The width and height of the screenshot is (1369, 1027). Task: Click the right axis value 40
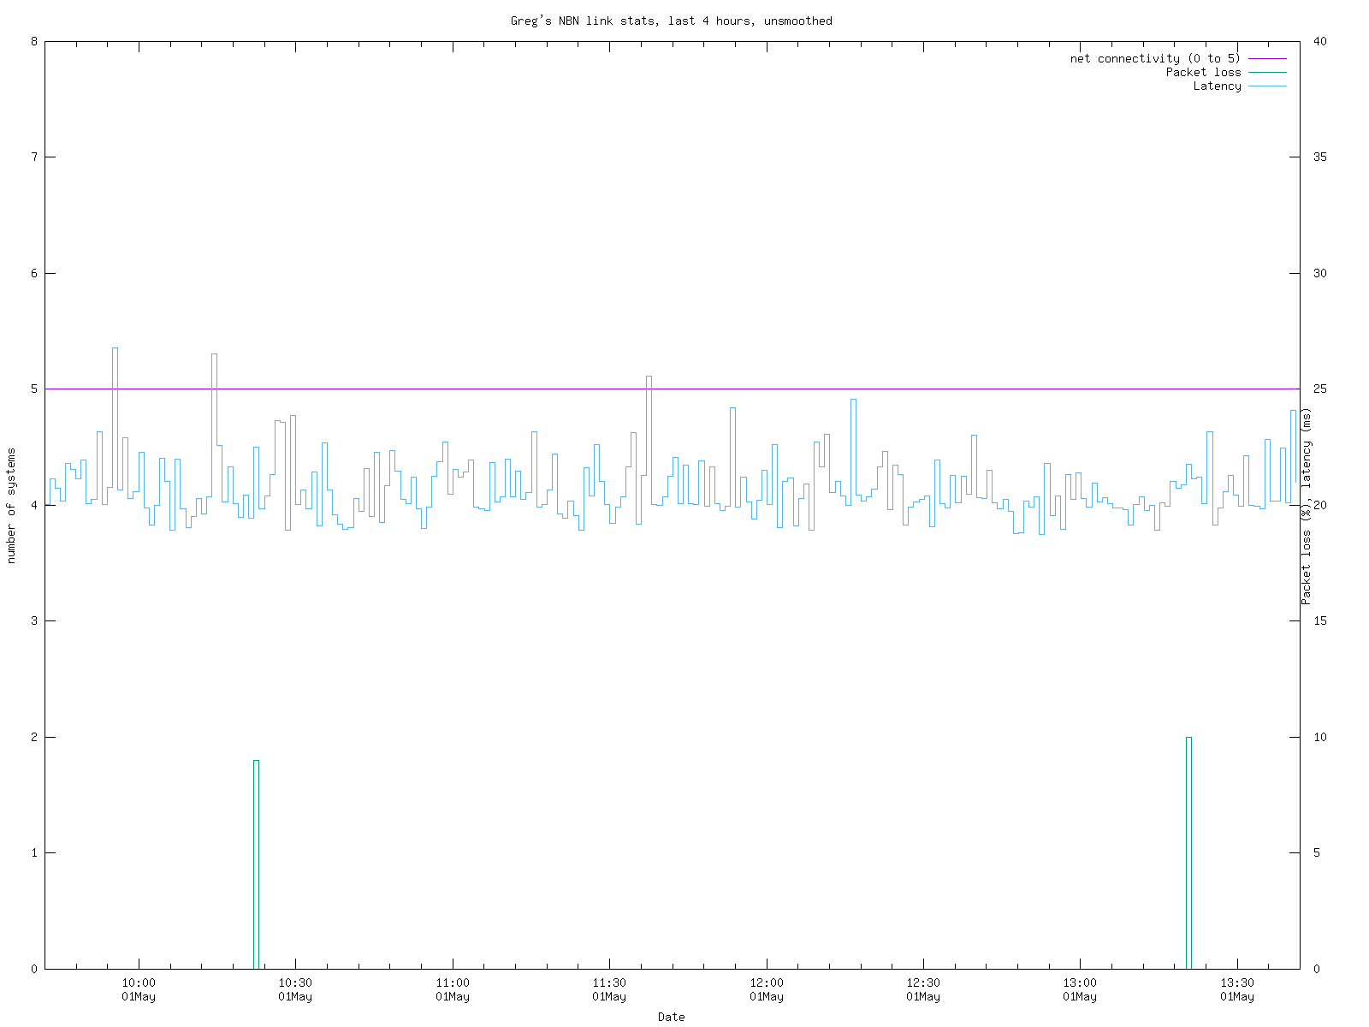pos(1320,41)
